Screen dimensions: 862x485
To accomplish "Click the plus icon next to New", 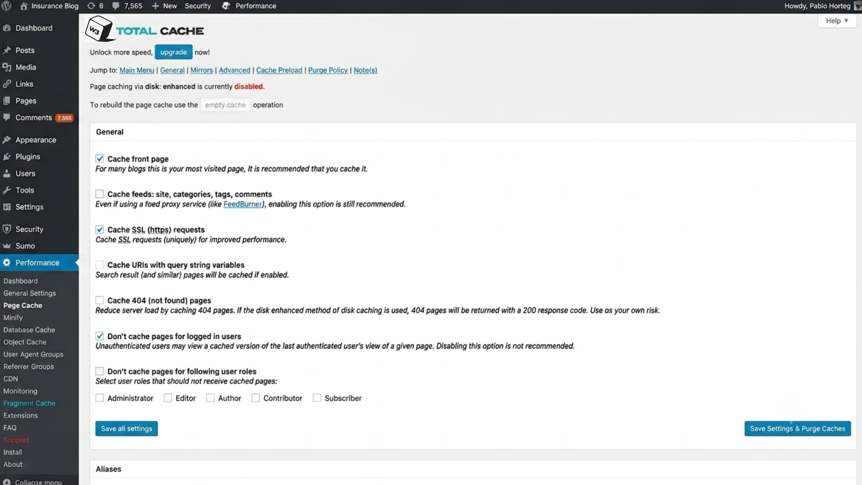I will 155,6.
